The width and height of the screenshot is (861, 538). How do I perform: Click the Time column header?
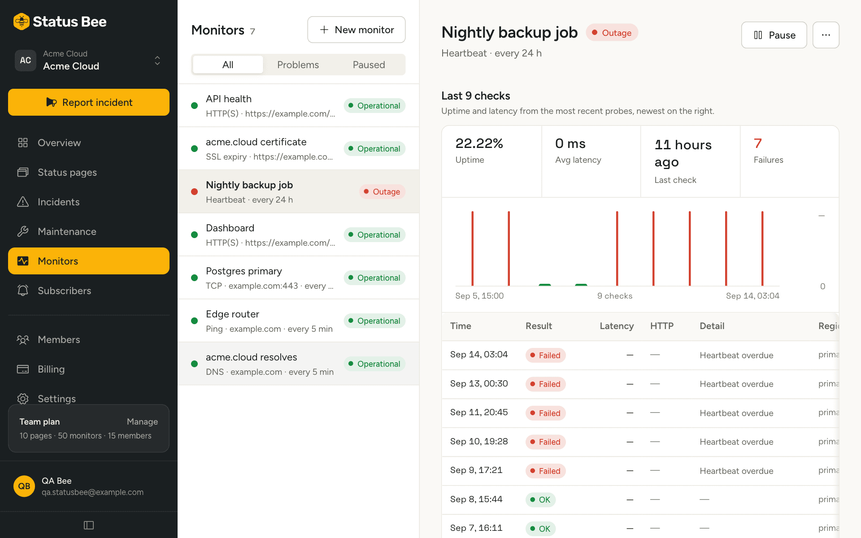tap(461, 326)
